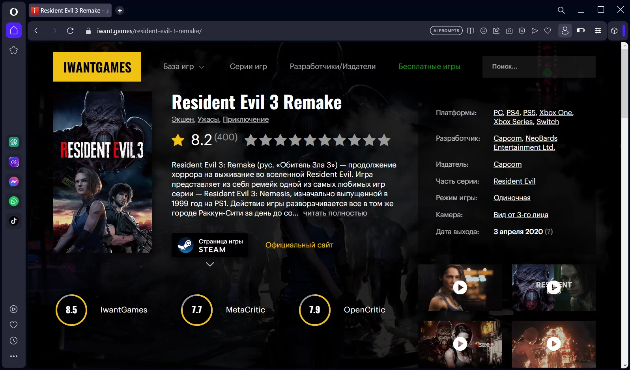Open the Switch platform link
The height and width of the screenshot is (370, 630).
[x=548, y=122]
